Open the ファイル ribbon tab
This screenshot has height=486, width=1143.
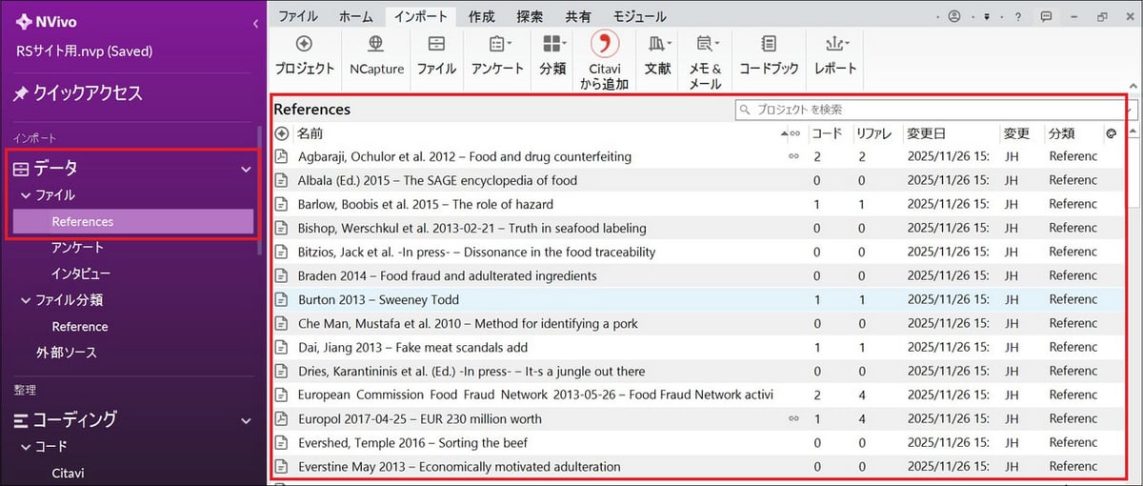(297, 16)
